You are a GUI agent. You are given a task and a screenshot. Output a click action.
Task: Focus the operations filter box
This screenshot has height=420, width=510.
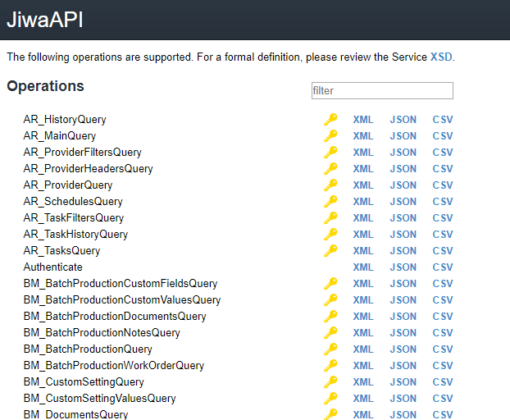point(382,90)
